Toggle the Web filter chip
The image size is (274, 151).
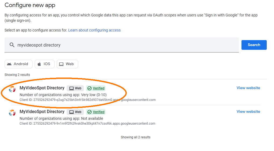pyautogui.click(x=67, y=64)
